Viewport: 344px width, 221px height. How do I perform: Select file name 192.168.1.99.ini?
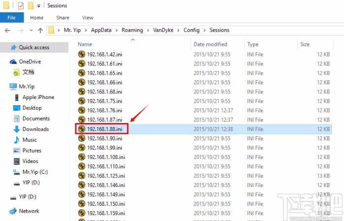pyautogui.click(x=105, y=148)
